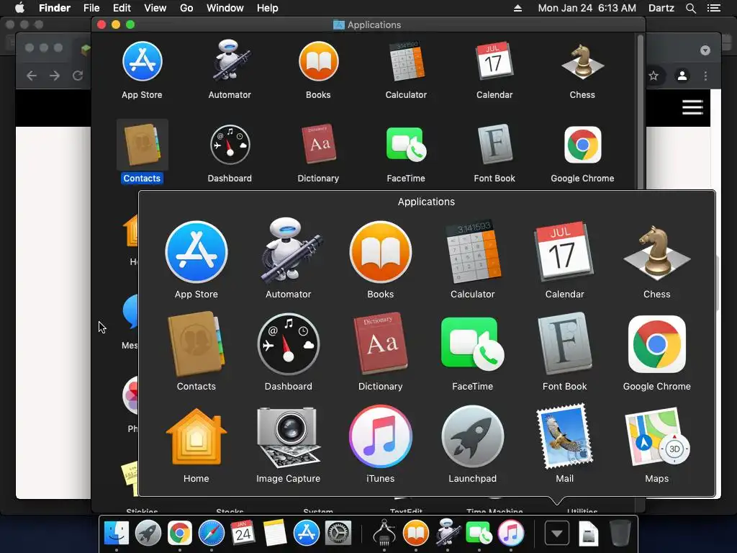Screen dimensions: 737x553
Task: Open Maps in the stack popup
Action: 656,436
